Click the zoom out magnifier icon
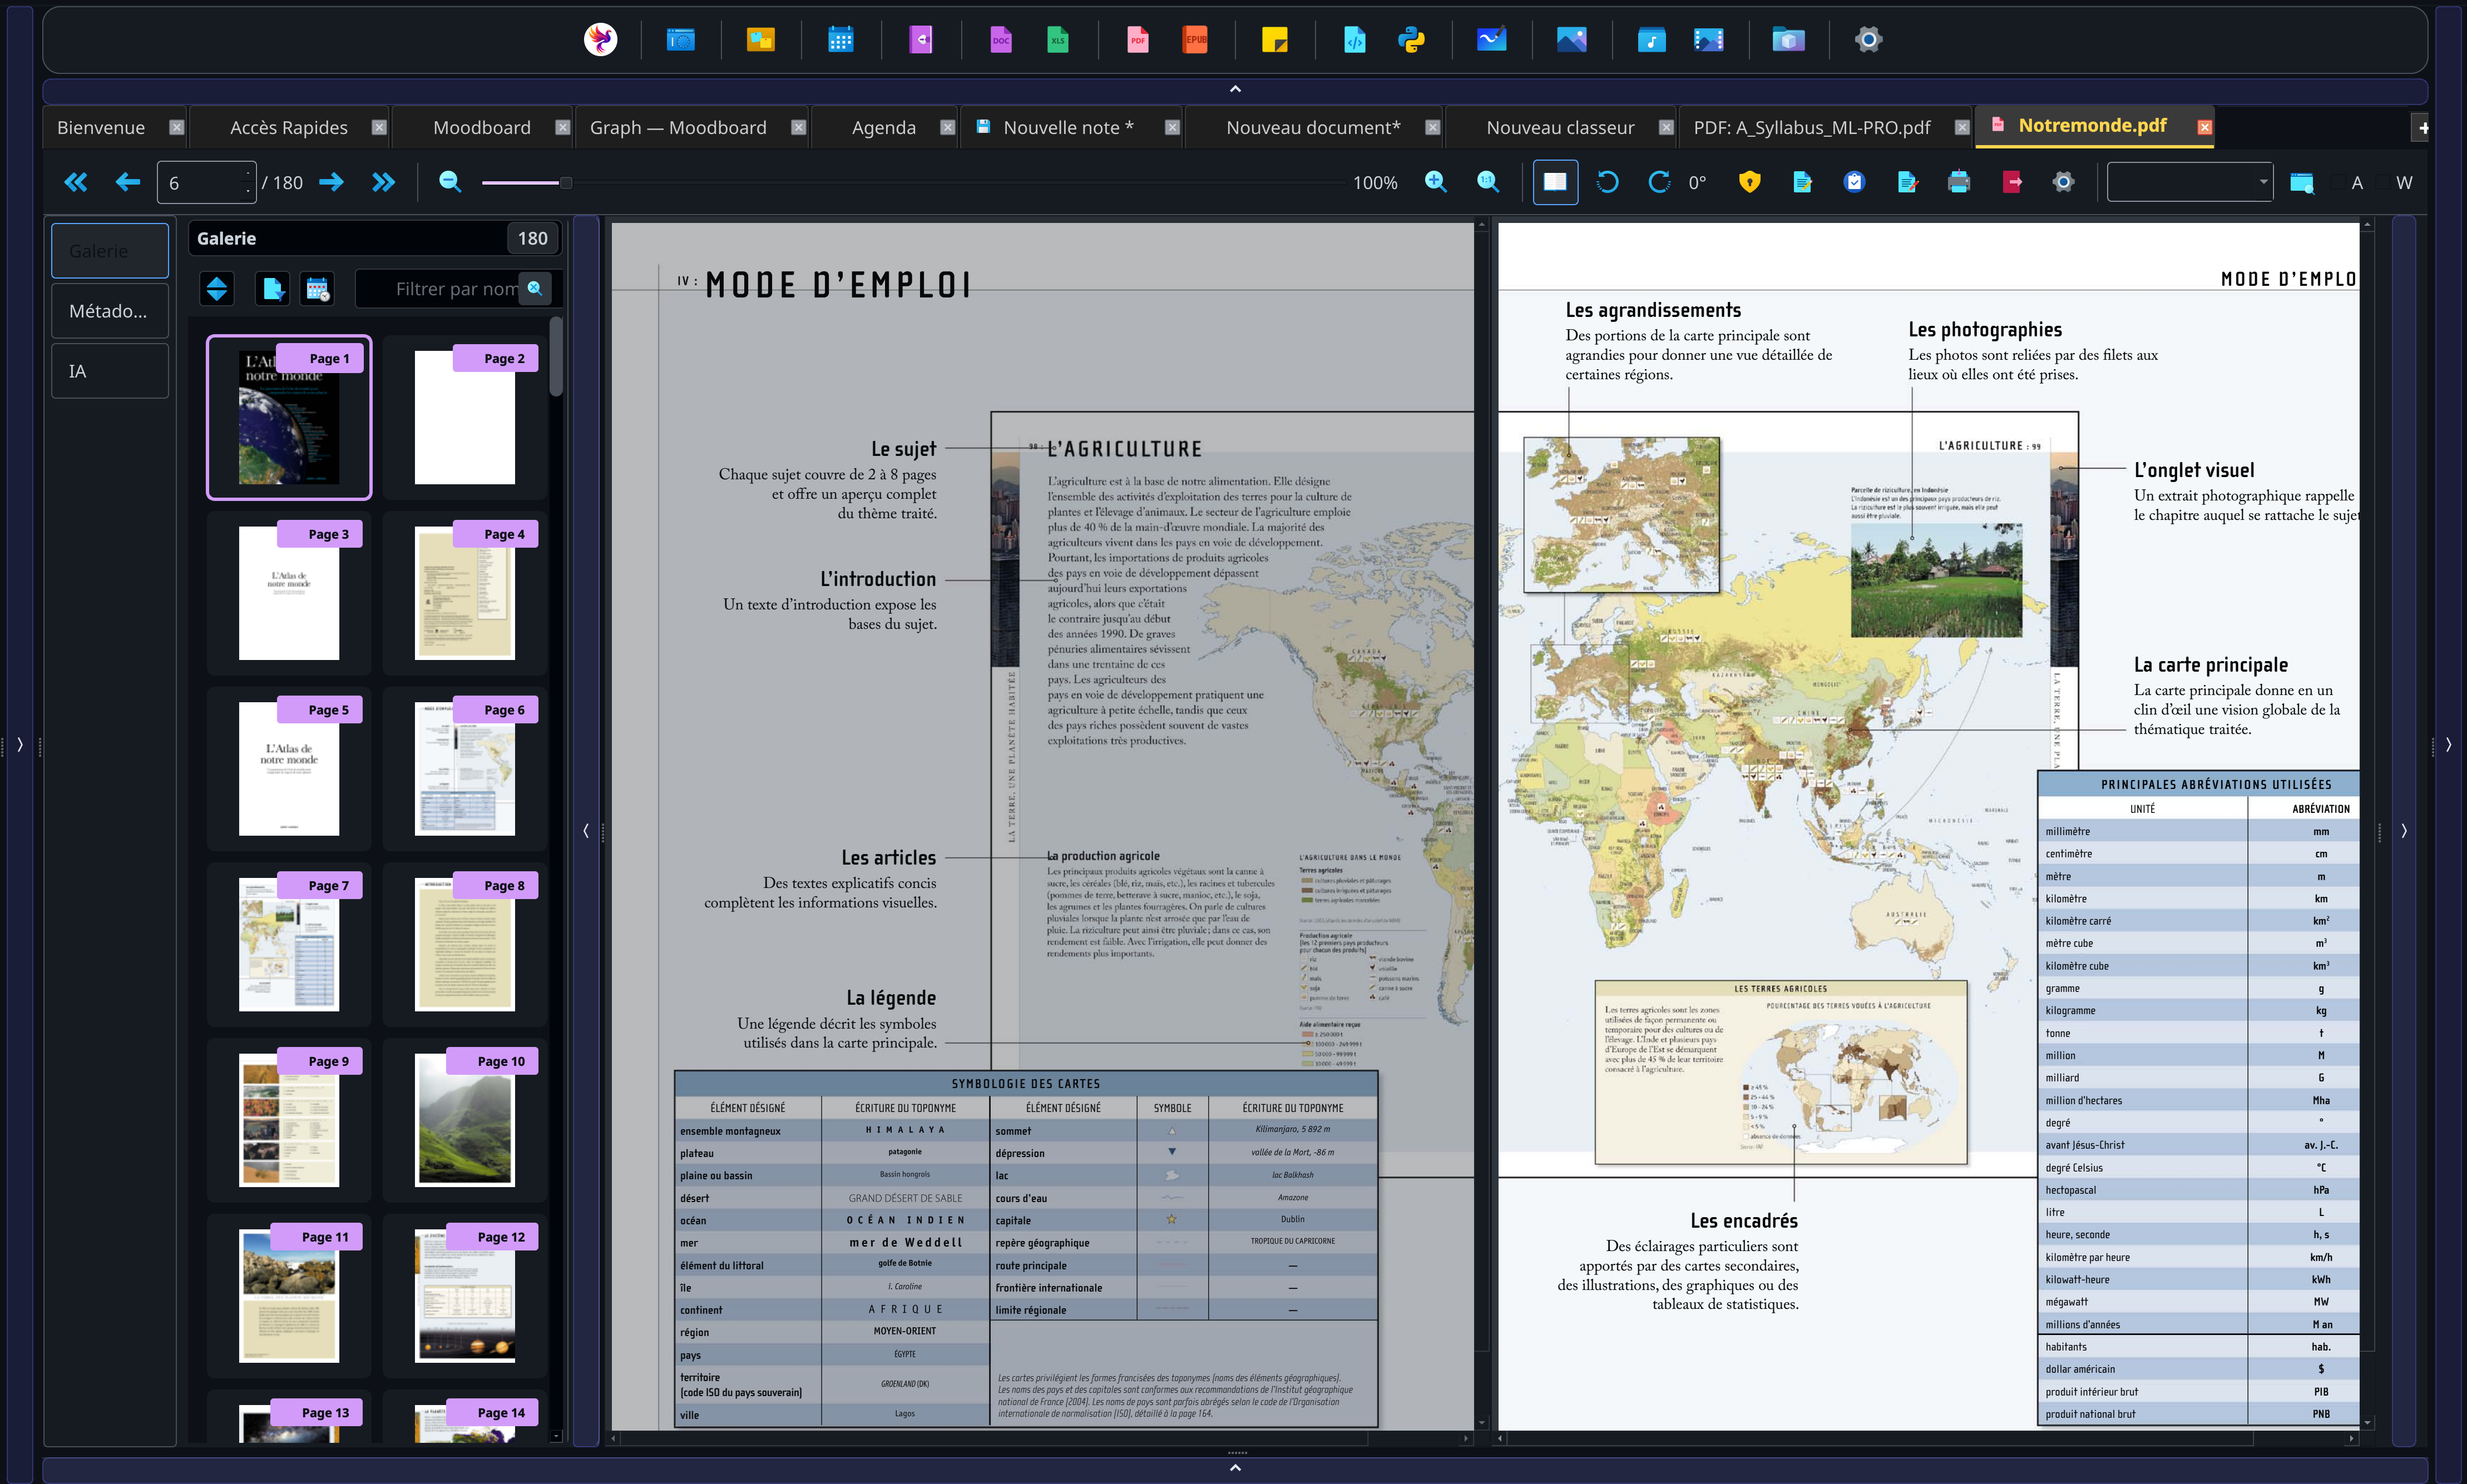The image size is (2467, 1484). pos(450,182)
